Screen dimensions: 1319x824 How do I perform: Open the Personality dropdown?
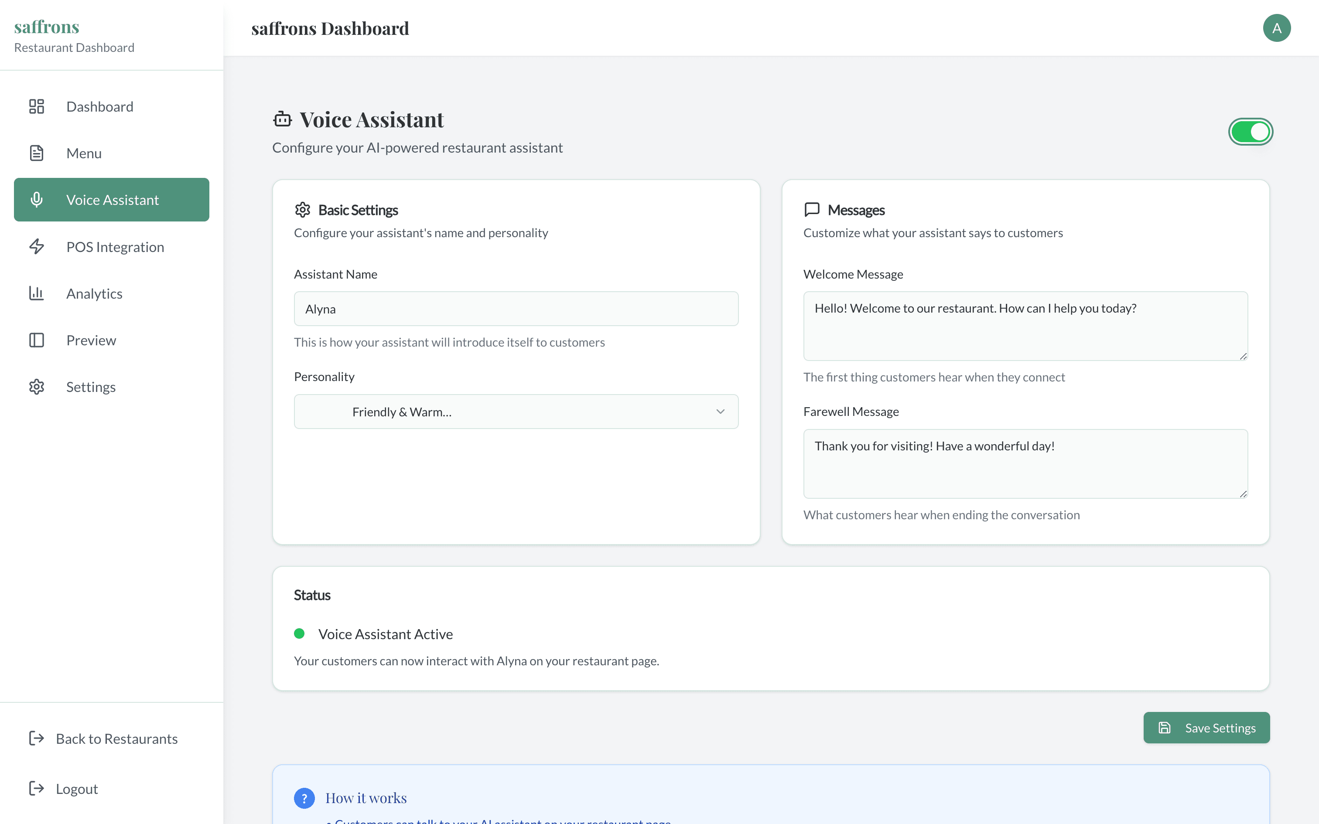click(516, 412)
